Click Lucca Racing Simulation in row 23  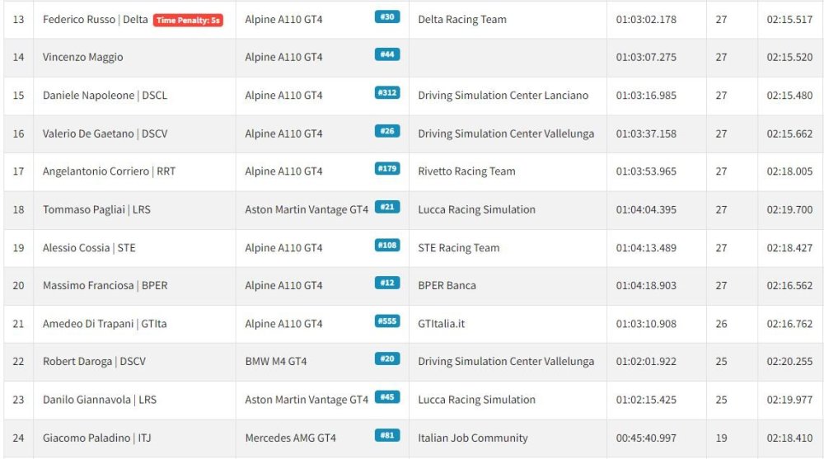(476, 400)
